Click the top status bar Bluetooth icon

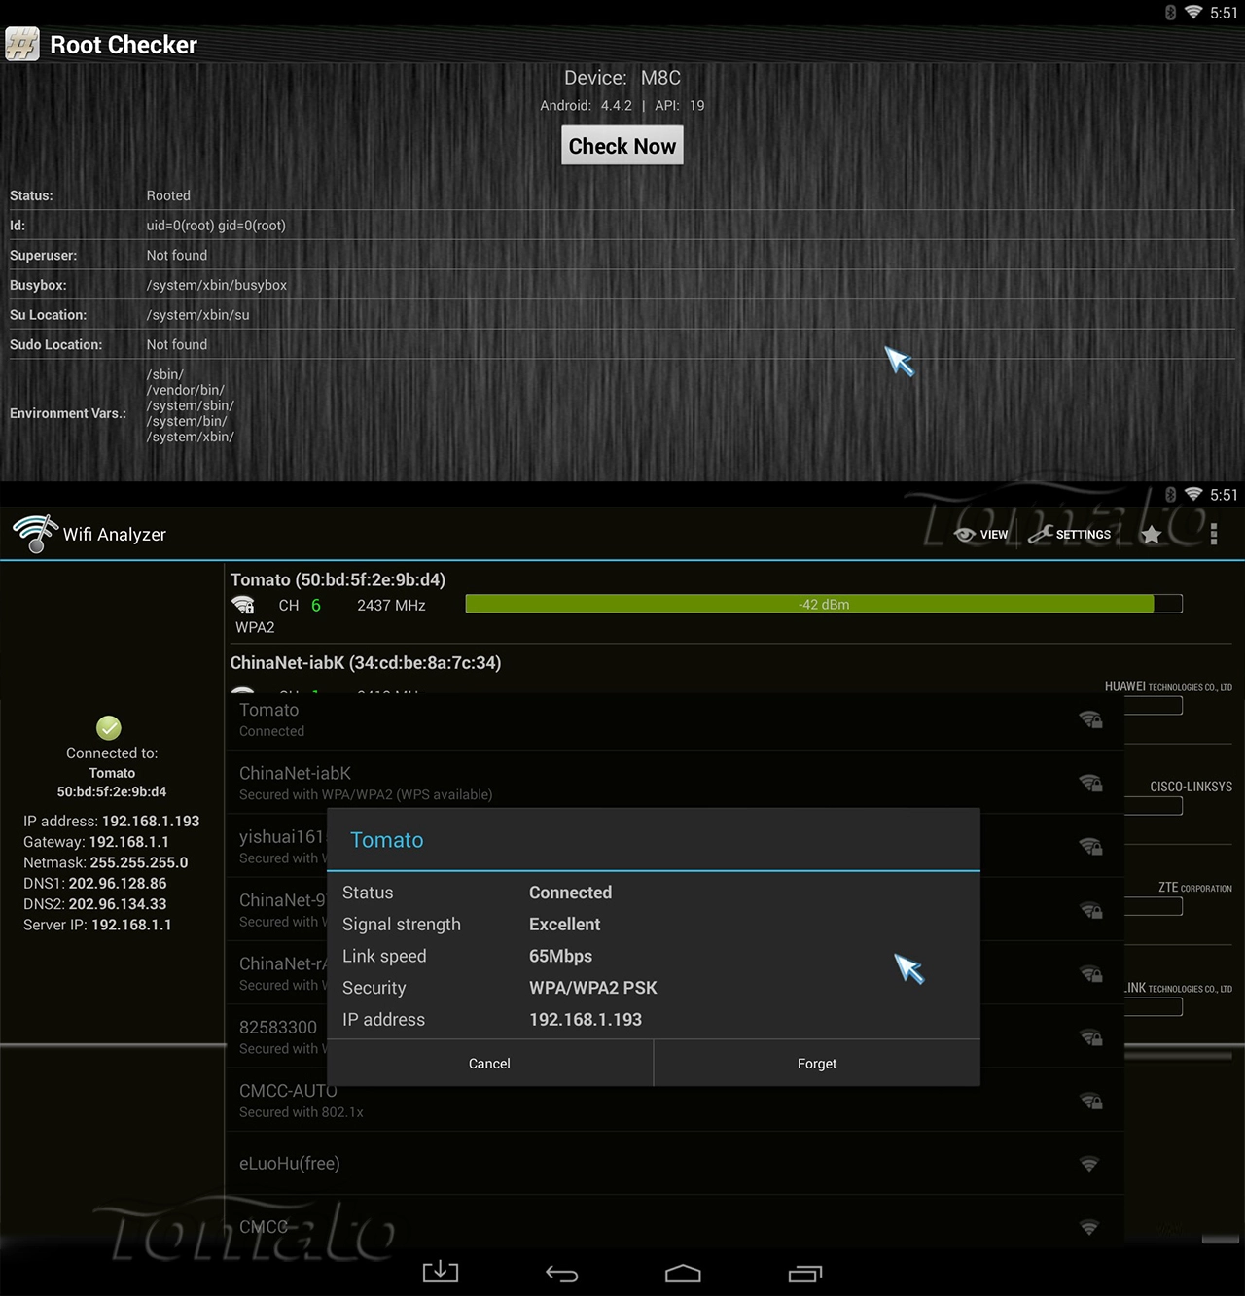pyautogui.click(x=1170, y=13)
